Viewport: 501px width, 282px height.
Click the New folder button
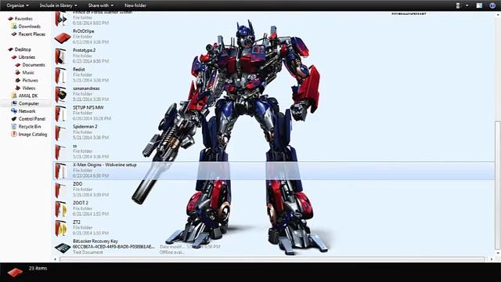[135, 5]
